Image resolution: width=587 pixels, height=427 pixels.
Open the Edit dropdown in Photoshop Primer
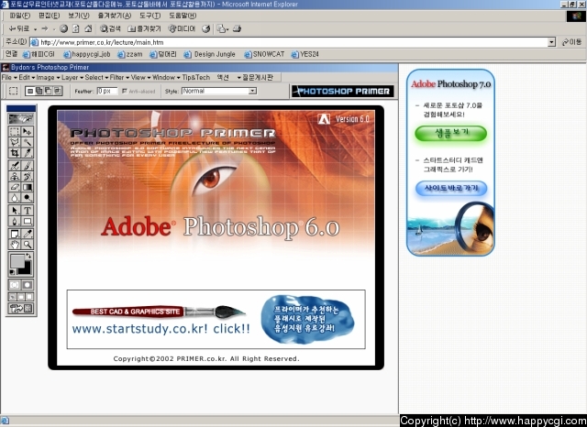(27, 77)
